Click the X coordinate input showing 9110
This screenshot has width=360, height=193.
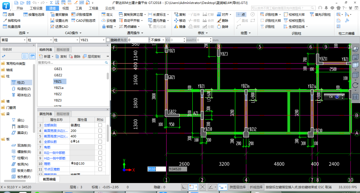pos(157,169)
